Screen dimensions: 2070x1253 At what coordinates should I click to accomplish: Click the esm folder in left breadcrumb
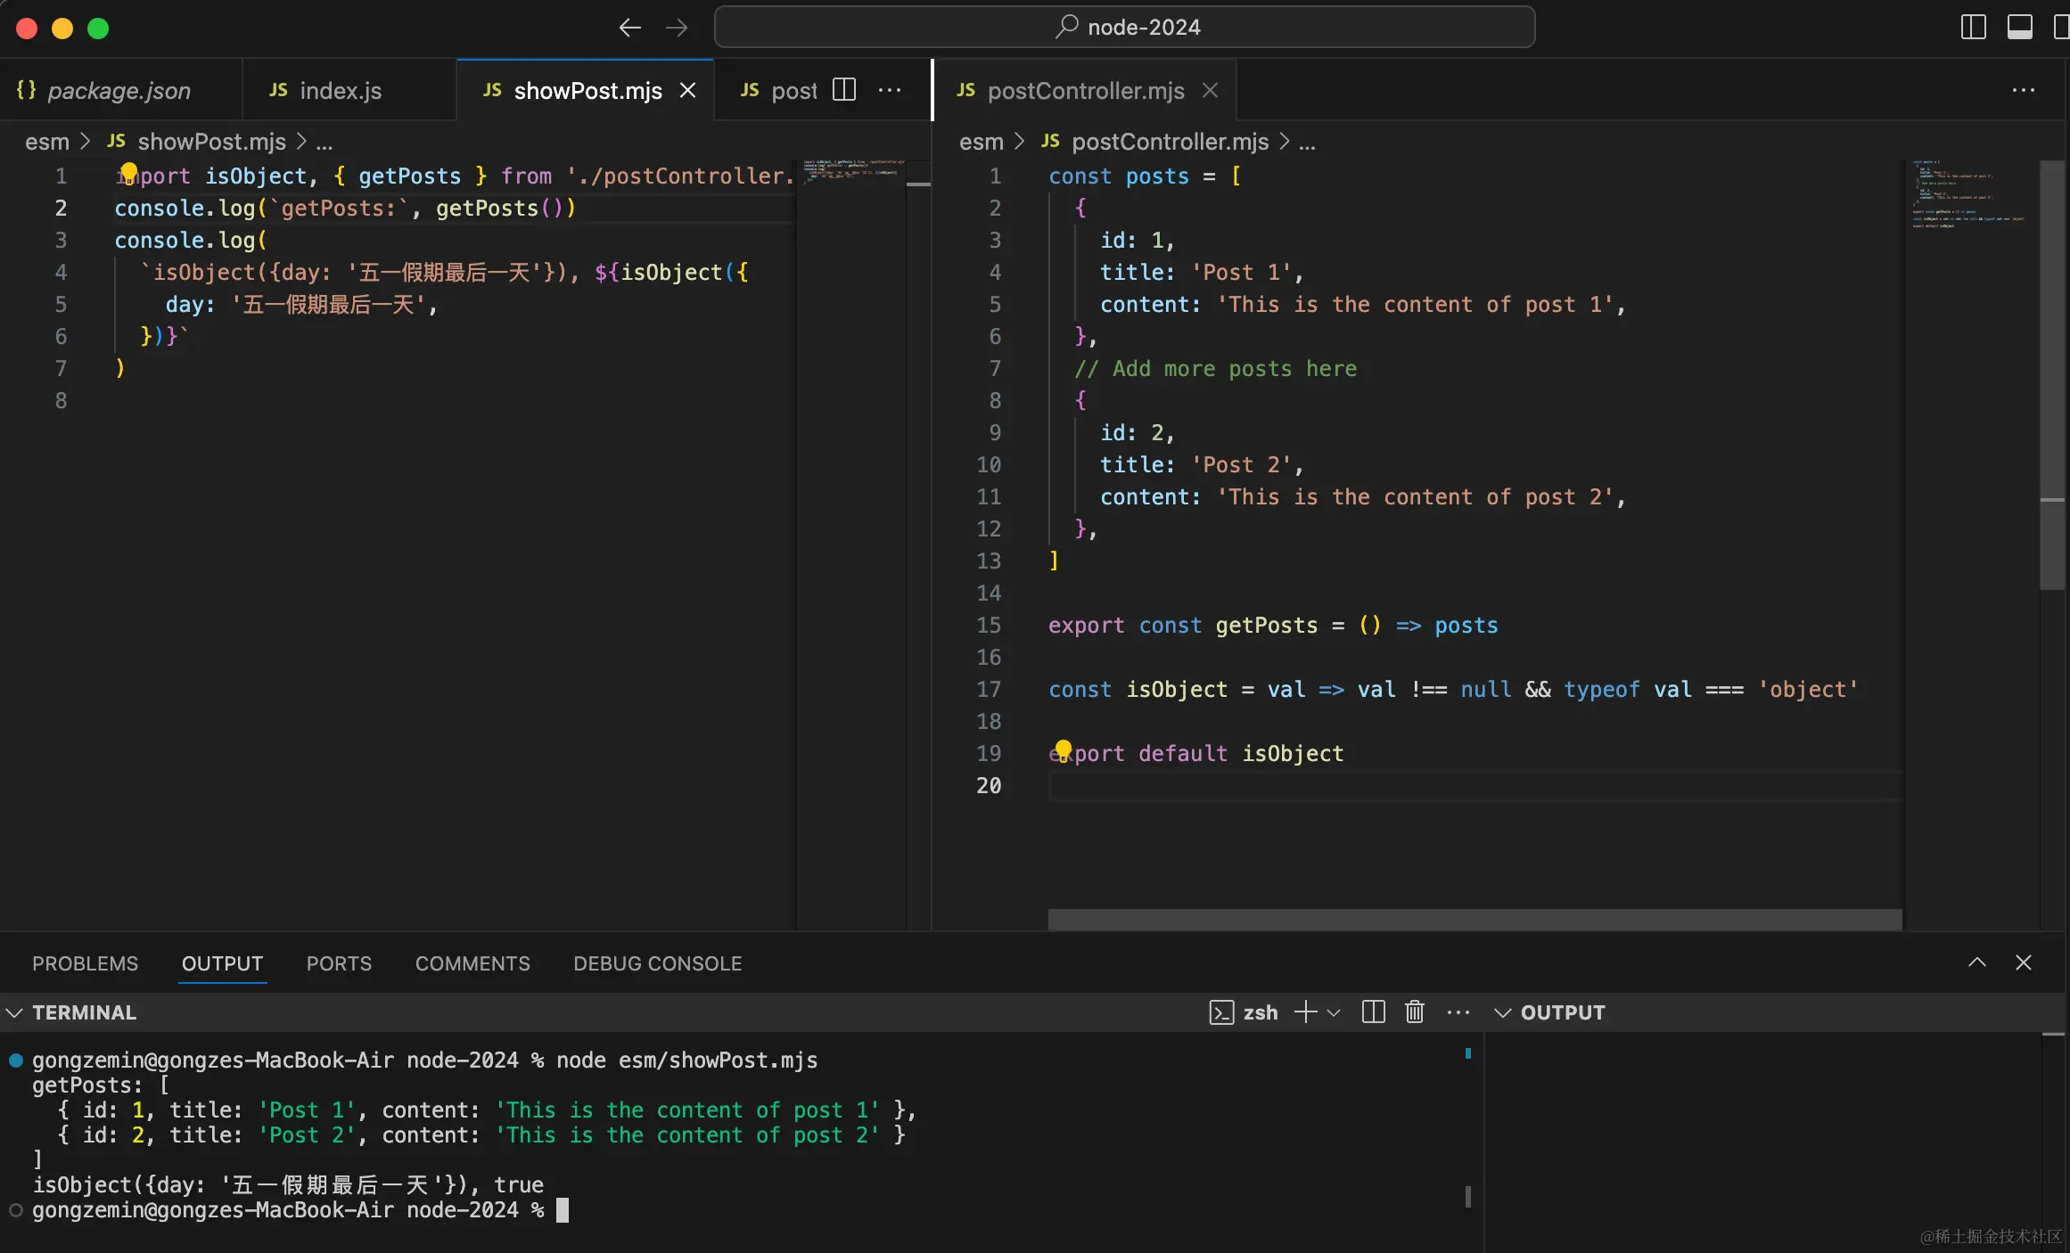coord(47,142)
